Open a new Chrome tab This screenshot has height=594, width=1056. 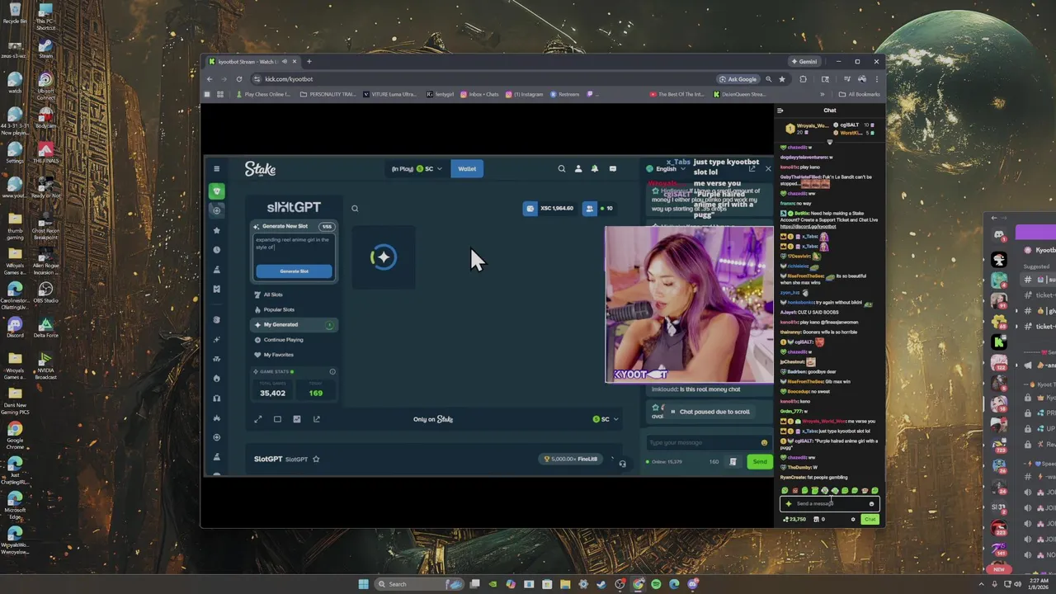pos(309,62)
